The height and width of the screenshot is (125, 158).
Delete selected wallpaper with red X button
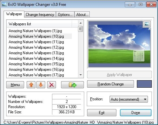coord(51,85)
